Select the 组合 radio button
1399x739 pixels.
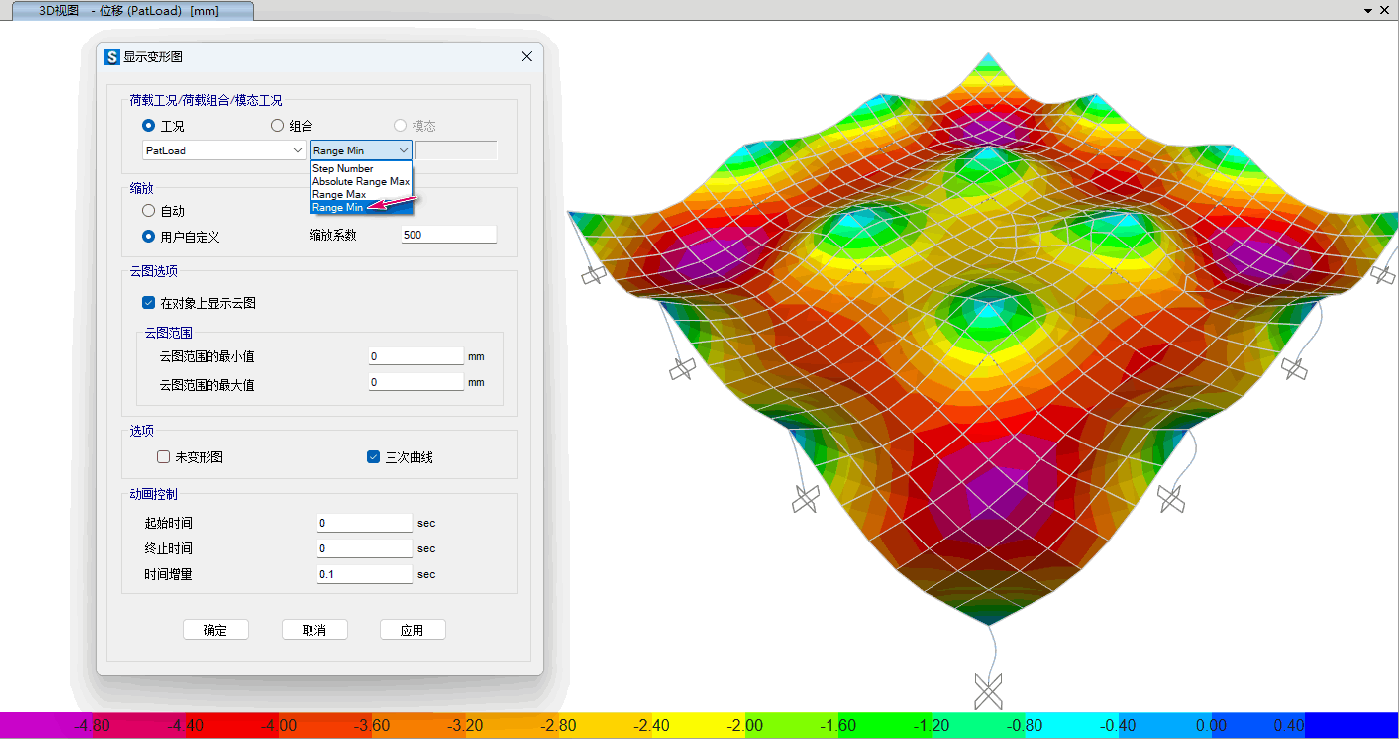277,125
